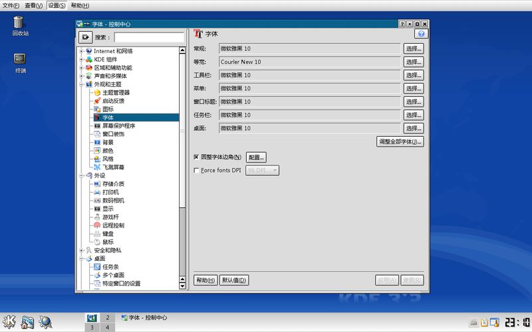Toggle the 调整字体边角 checkbox
Image resolution: width=532 pixels, height=332 pixels.
pyautogui.click(x=196, y=157)
